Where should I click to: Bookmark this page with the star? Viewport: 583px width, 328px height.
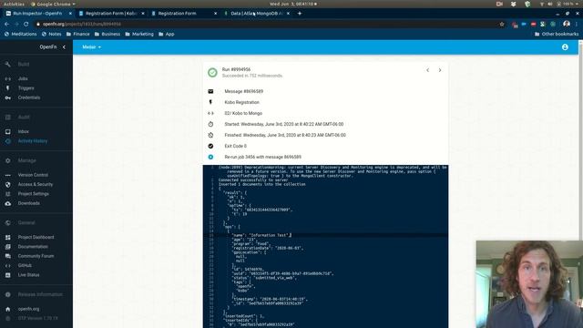502,24
